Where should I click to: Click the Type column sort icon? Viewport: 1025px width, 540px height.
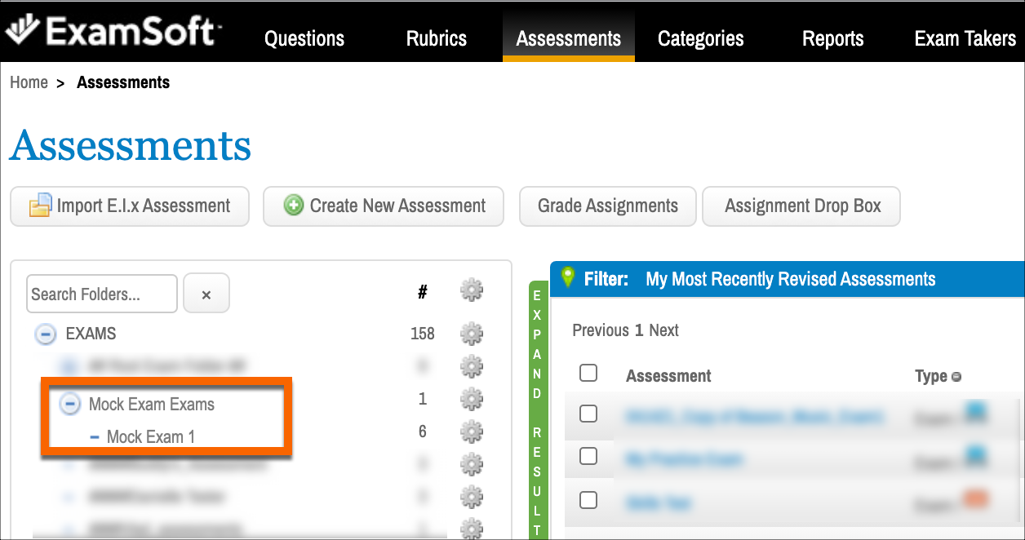pos(956,377)
